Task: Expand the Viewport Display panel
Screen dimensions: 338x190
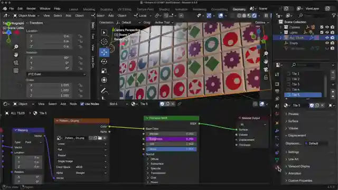Action: click(x=299, y=166)
